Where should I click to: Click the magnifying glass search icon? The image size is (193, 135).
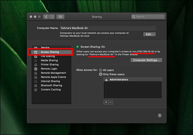133,17
